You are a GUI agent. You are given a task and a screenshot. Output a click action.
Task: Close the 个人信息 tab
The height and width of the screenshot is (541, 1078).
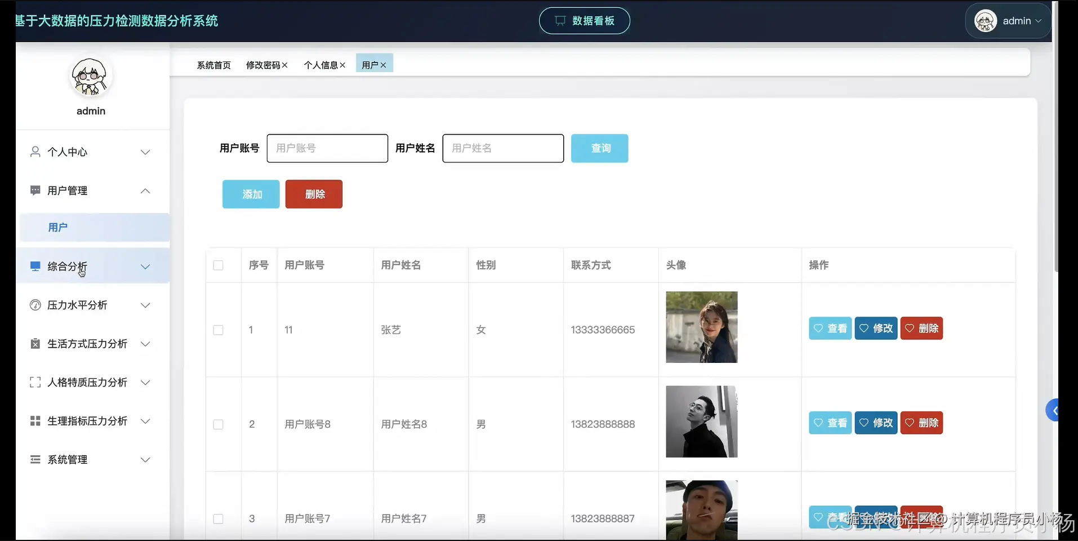342,65
